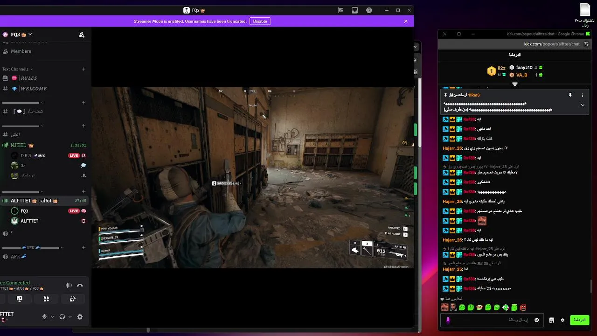Select ALFTTET + al7ot voice channel
The image size is (597, 336).
pos(44,201)
